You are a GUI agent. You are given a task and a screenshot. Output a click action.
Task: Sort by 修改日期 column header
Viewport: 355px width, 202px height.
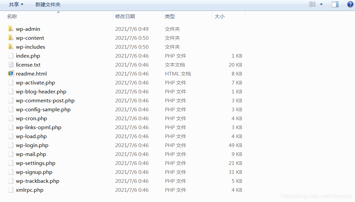point(125,17)
